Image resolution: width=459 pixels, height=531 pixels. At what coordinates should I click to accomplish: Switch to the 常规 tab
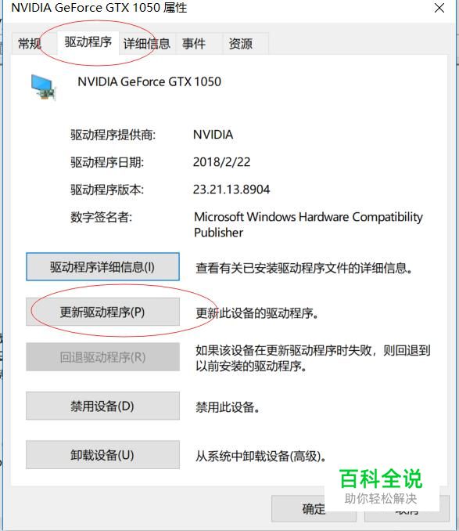point(30,44)
